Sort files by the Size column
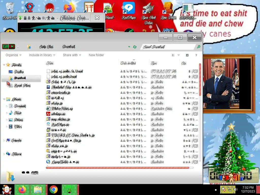The image size is (260, 195). pos(189,63)
